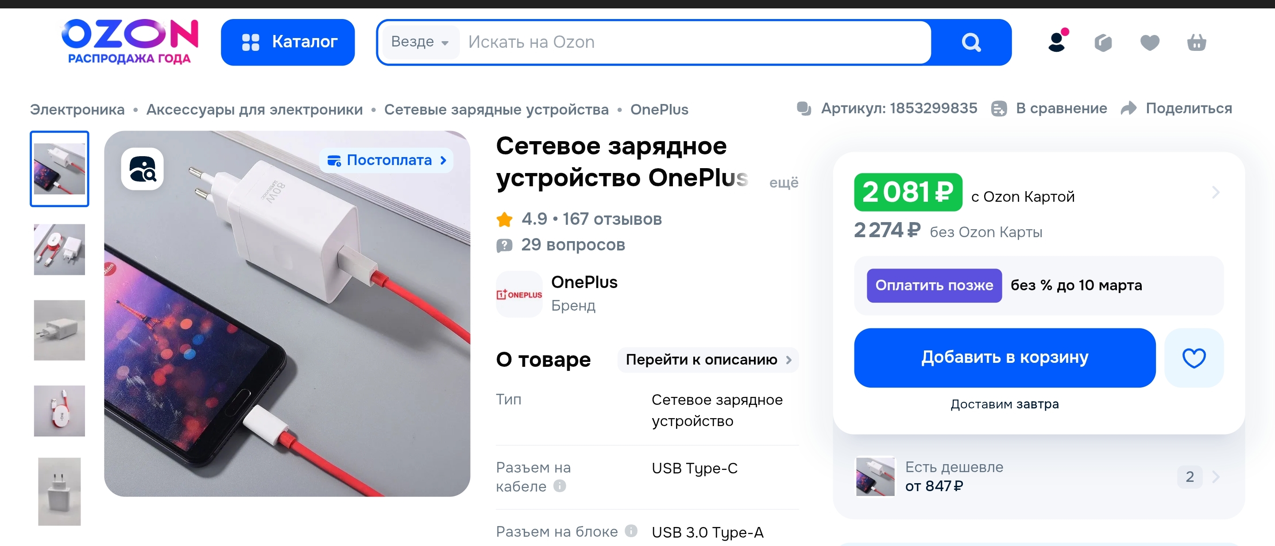Click the info icon near Разъем на кабеле

tap(560, 486)
